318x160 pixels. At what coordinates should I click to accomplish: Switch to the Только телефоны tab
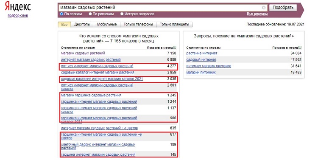138,24
